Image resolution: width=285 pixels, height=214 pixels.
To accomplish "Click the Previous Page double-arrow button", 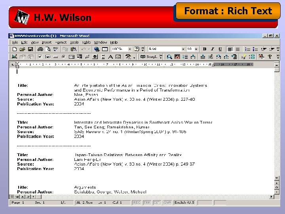I will (x=277, y=183).
